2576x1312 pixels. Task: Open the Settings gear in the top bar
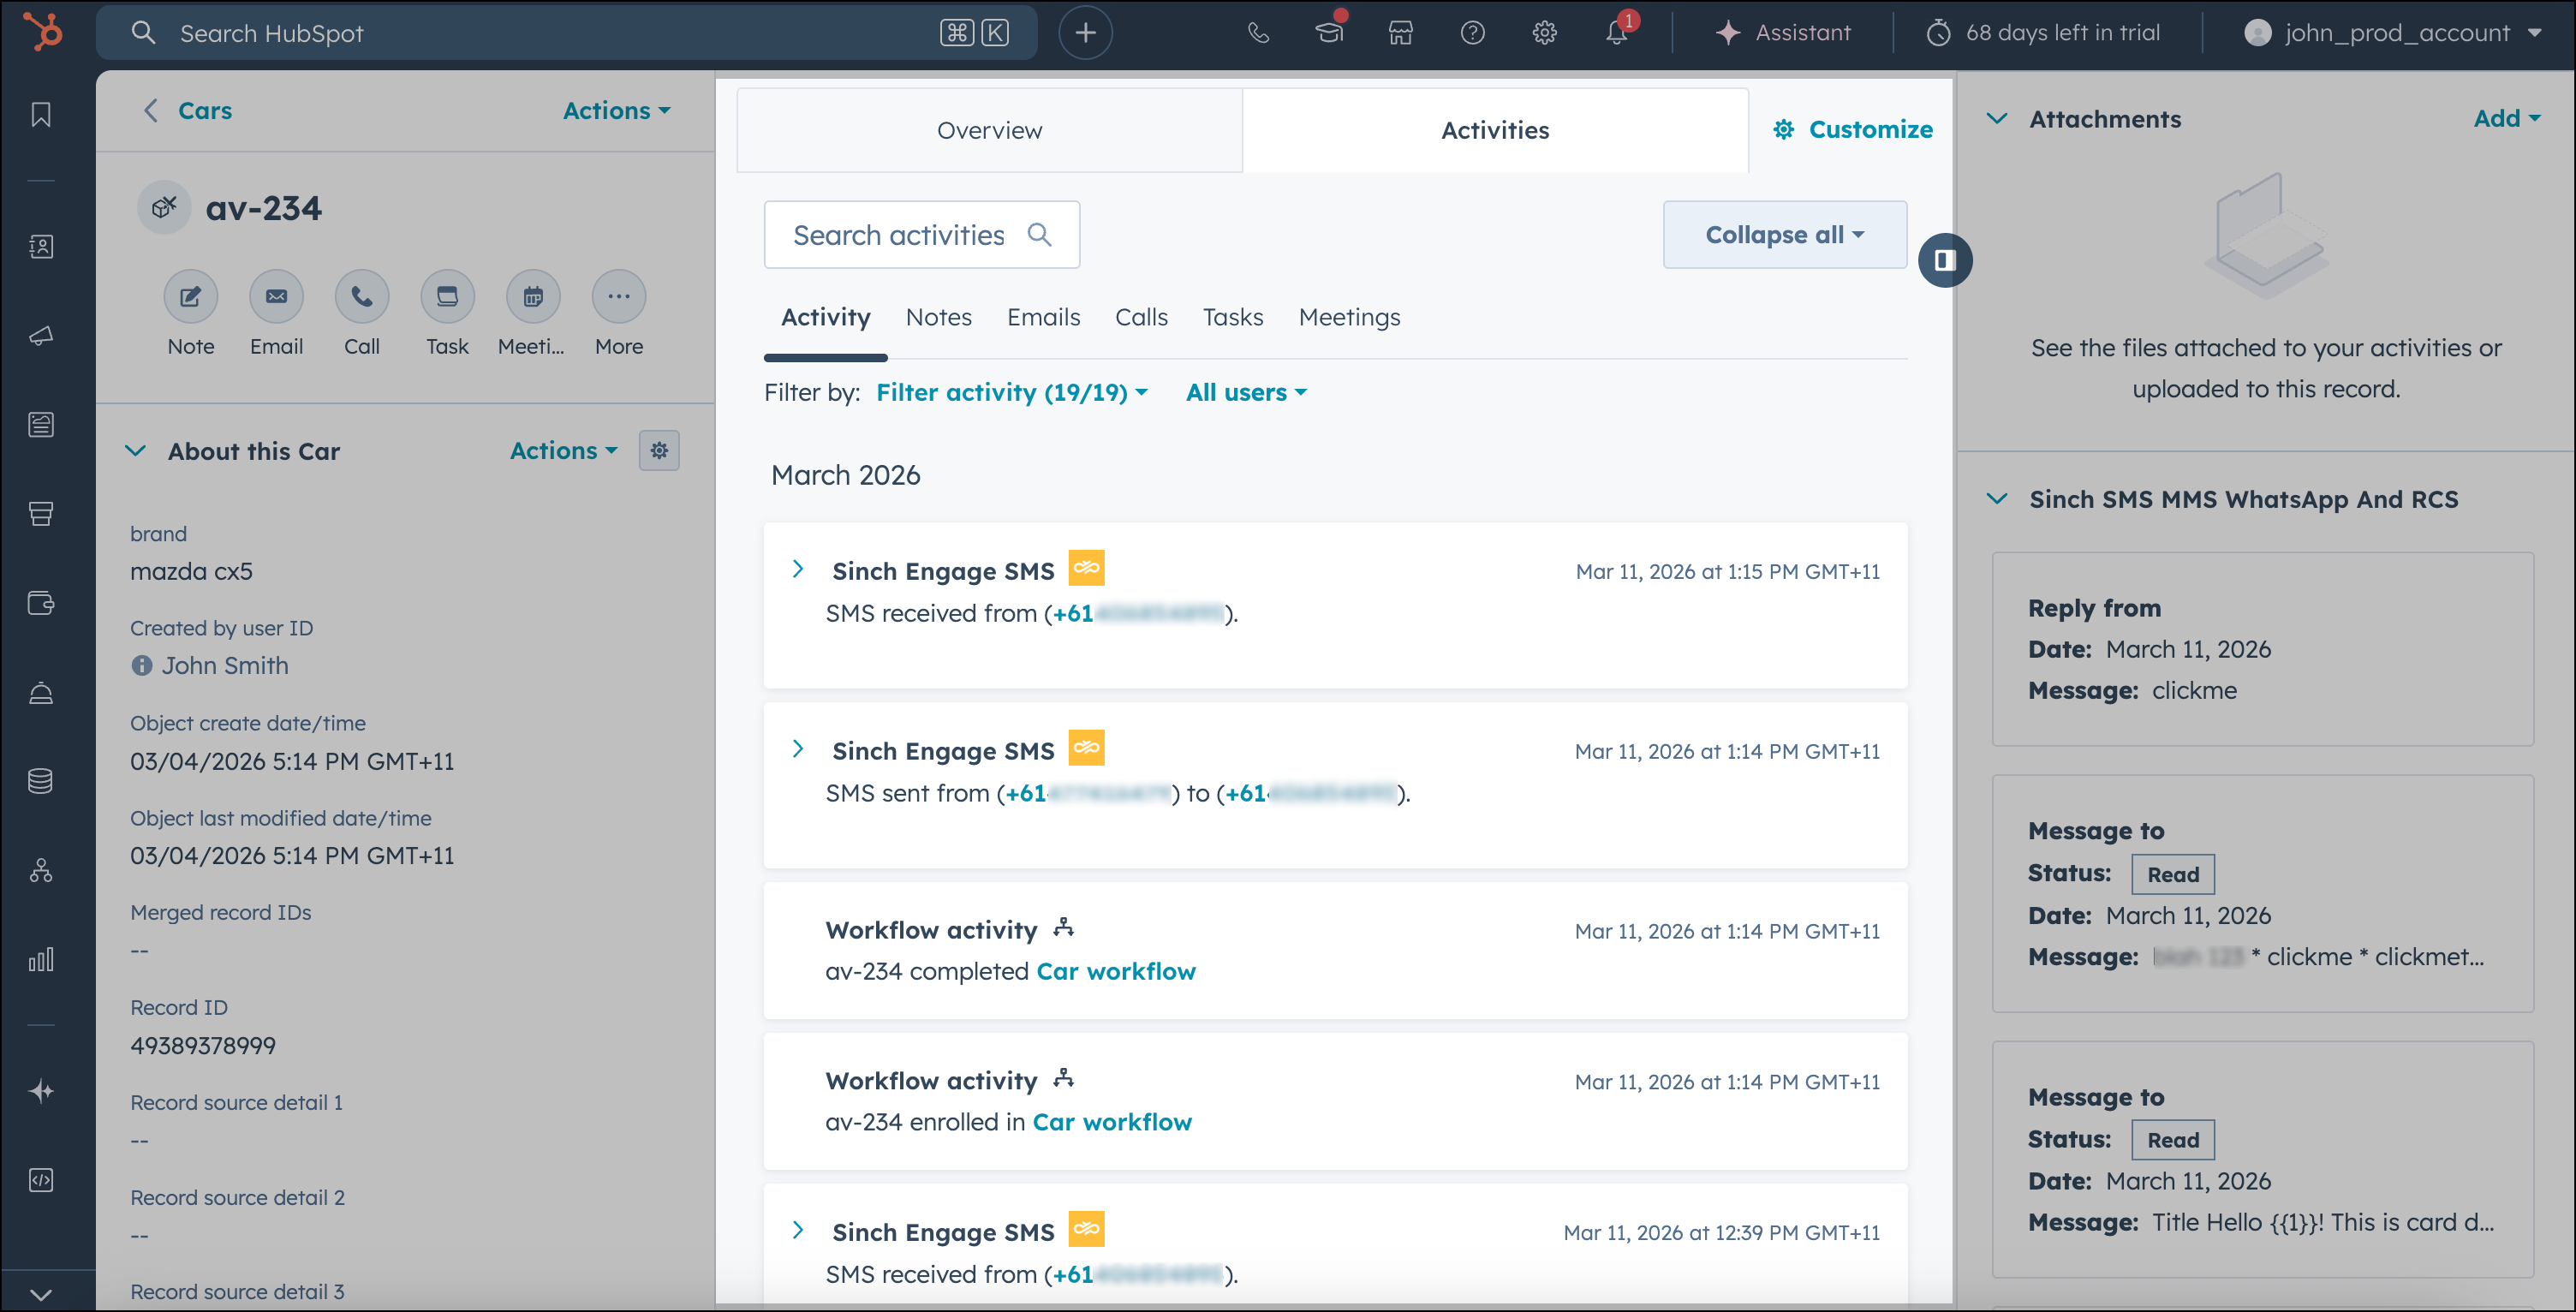click(x=1544, y=33)
